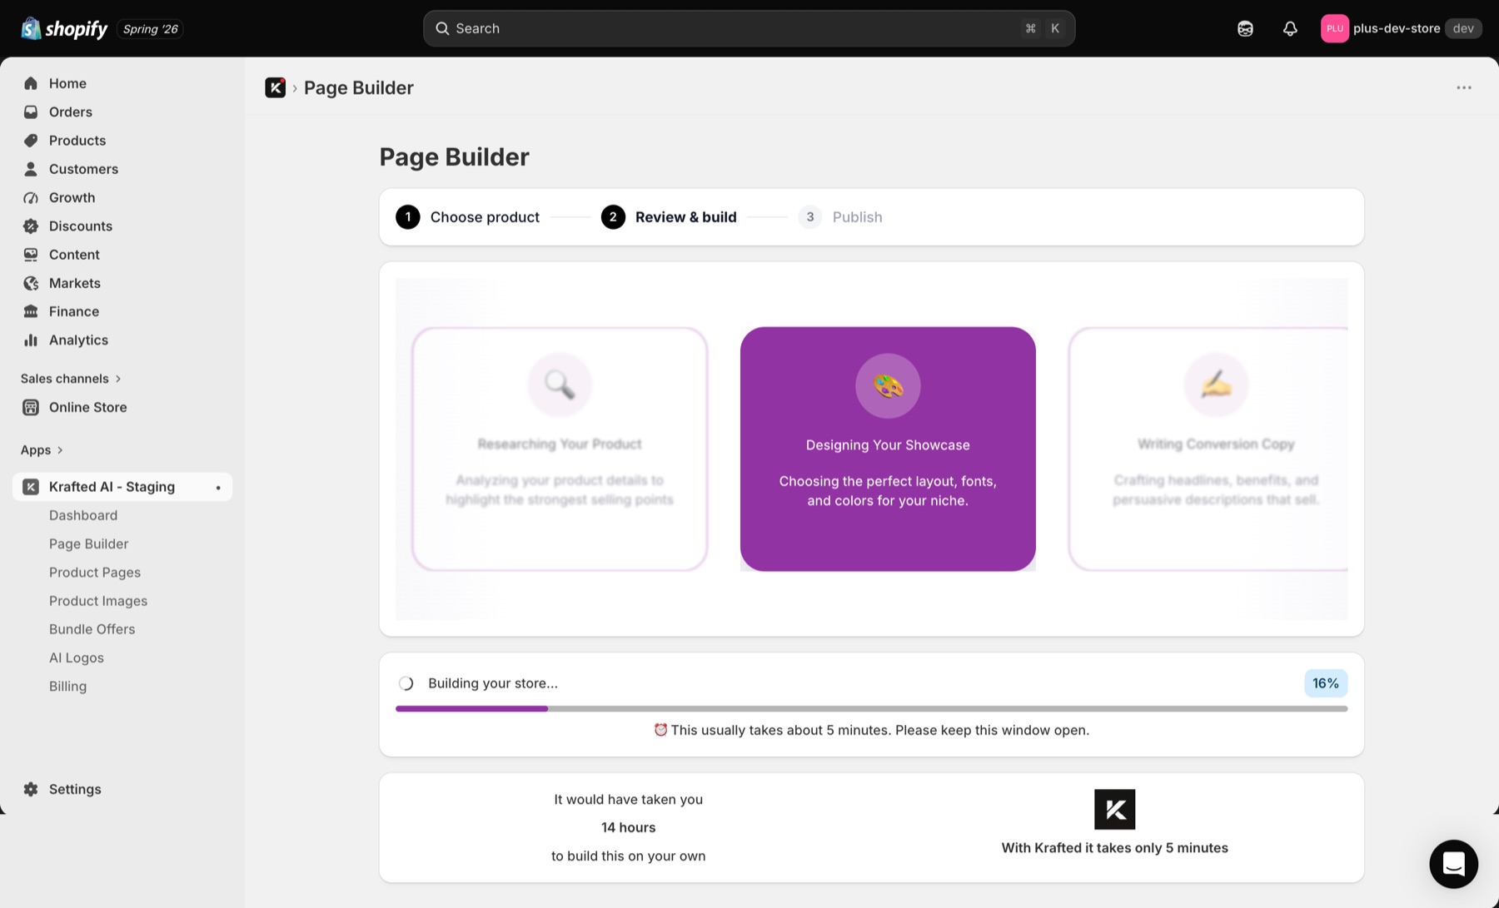Focus the Search field
Image resolution: width=1499 pixels, height=908 pixels.
(x=749, y=28)
